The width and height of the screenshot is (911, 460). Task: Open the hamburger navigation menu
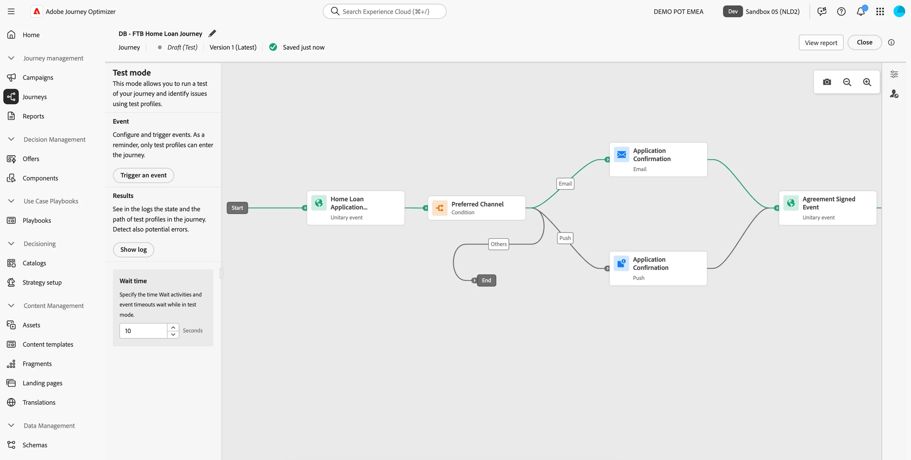pyautogui.click(x=11, y=11)
